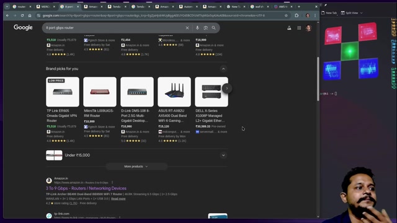The width and height of the screenshot is (397, 223).
Task: Open the Amazon.in result favicon
Action: pyautogui.click(x=49, y=180)
